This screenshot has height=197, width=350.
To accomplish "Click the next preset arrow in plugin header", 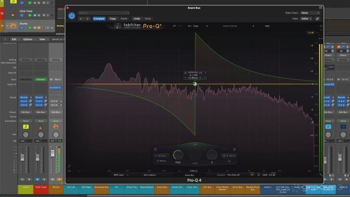I will [87, 19].
